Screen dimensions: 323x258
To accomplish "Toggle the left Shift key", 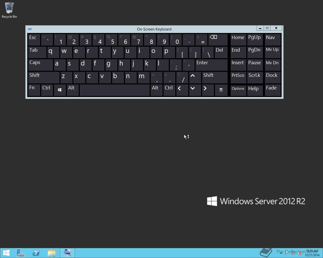I will (x=44, y=78).
